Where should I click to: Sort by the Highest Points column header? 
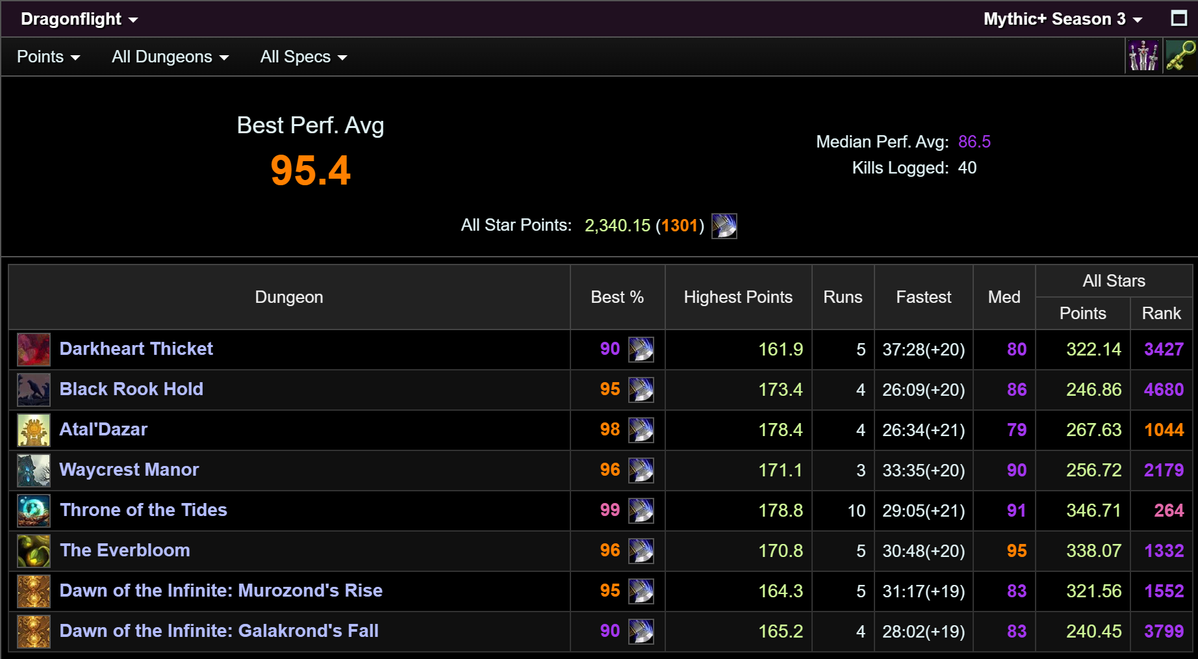tap(738, 297)
